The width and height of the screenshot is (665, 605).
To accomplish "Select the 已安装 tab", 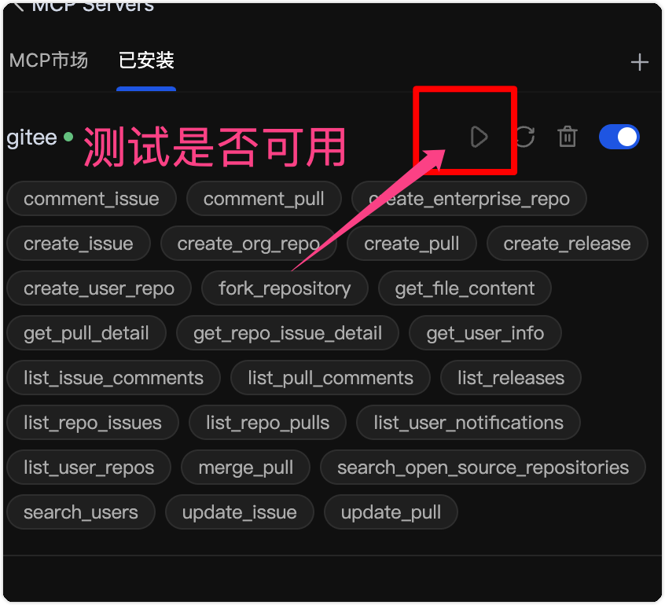I will (146, 60).
